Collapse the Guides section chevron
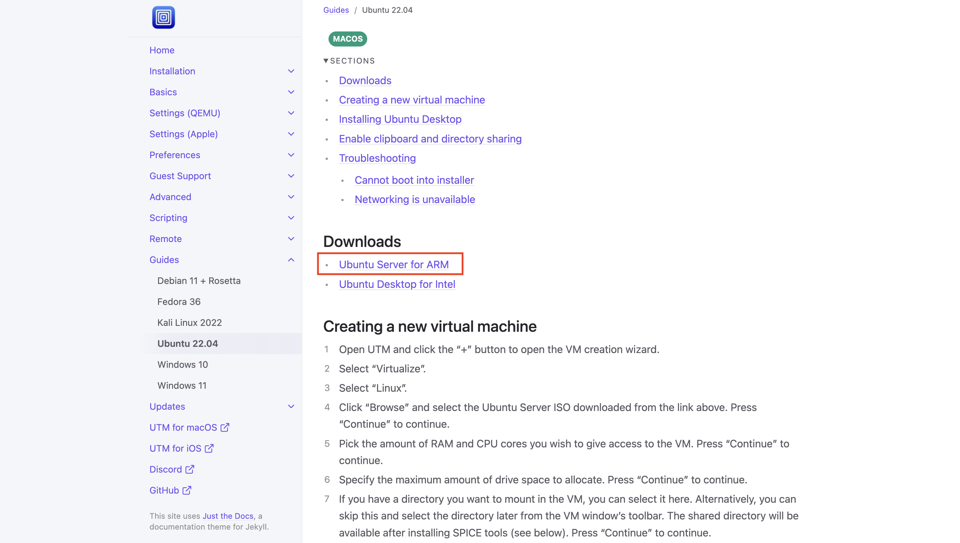 coord(291,260)
